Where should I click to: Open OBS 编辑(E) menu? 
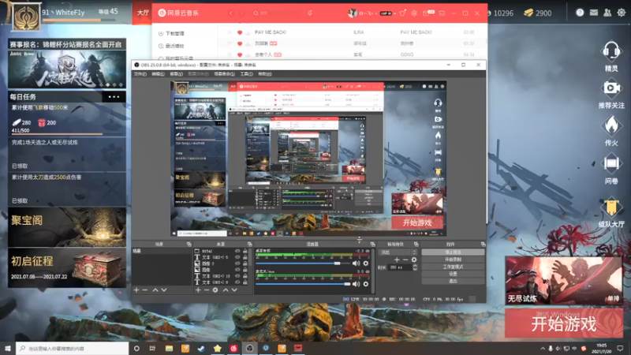pos(159,74)
